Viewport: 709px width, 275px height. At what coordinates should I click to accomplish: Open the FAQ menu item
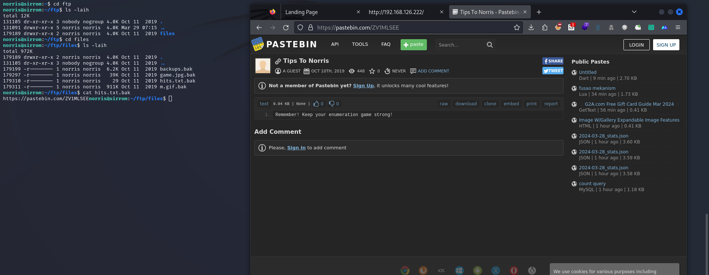tap(386, 44)
